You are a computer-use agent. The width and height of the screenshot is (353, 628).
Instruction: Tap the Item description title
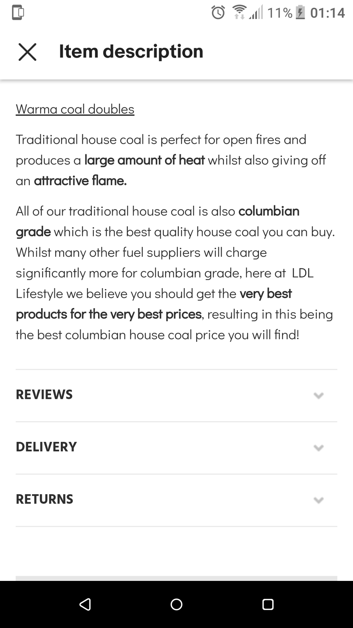(131, 51)
